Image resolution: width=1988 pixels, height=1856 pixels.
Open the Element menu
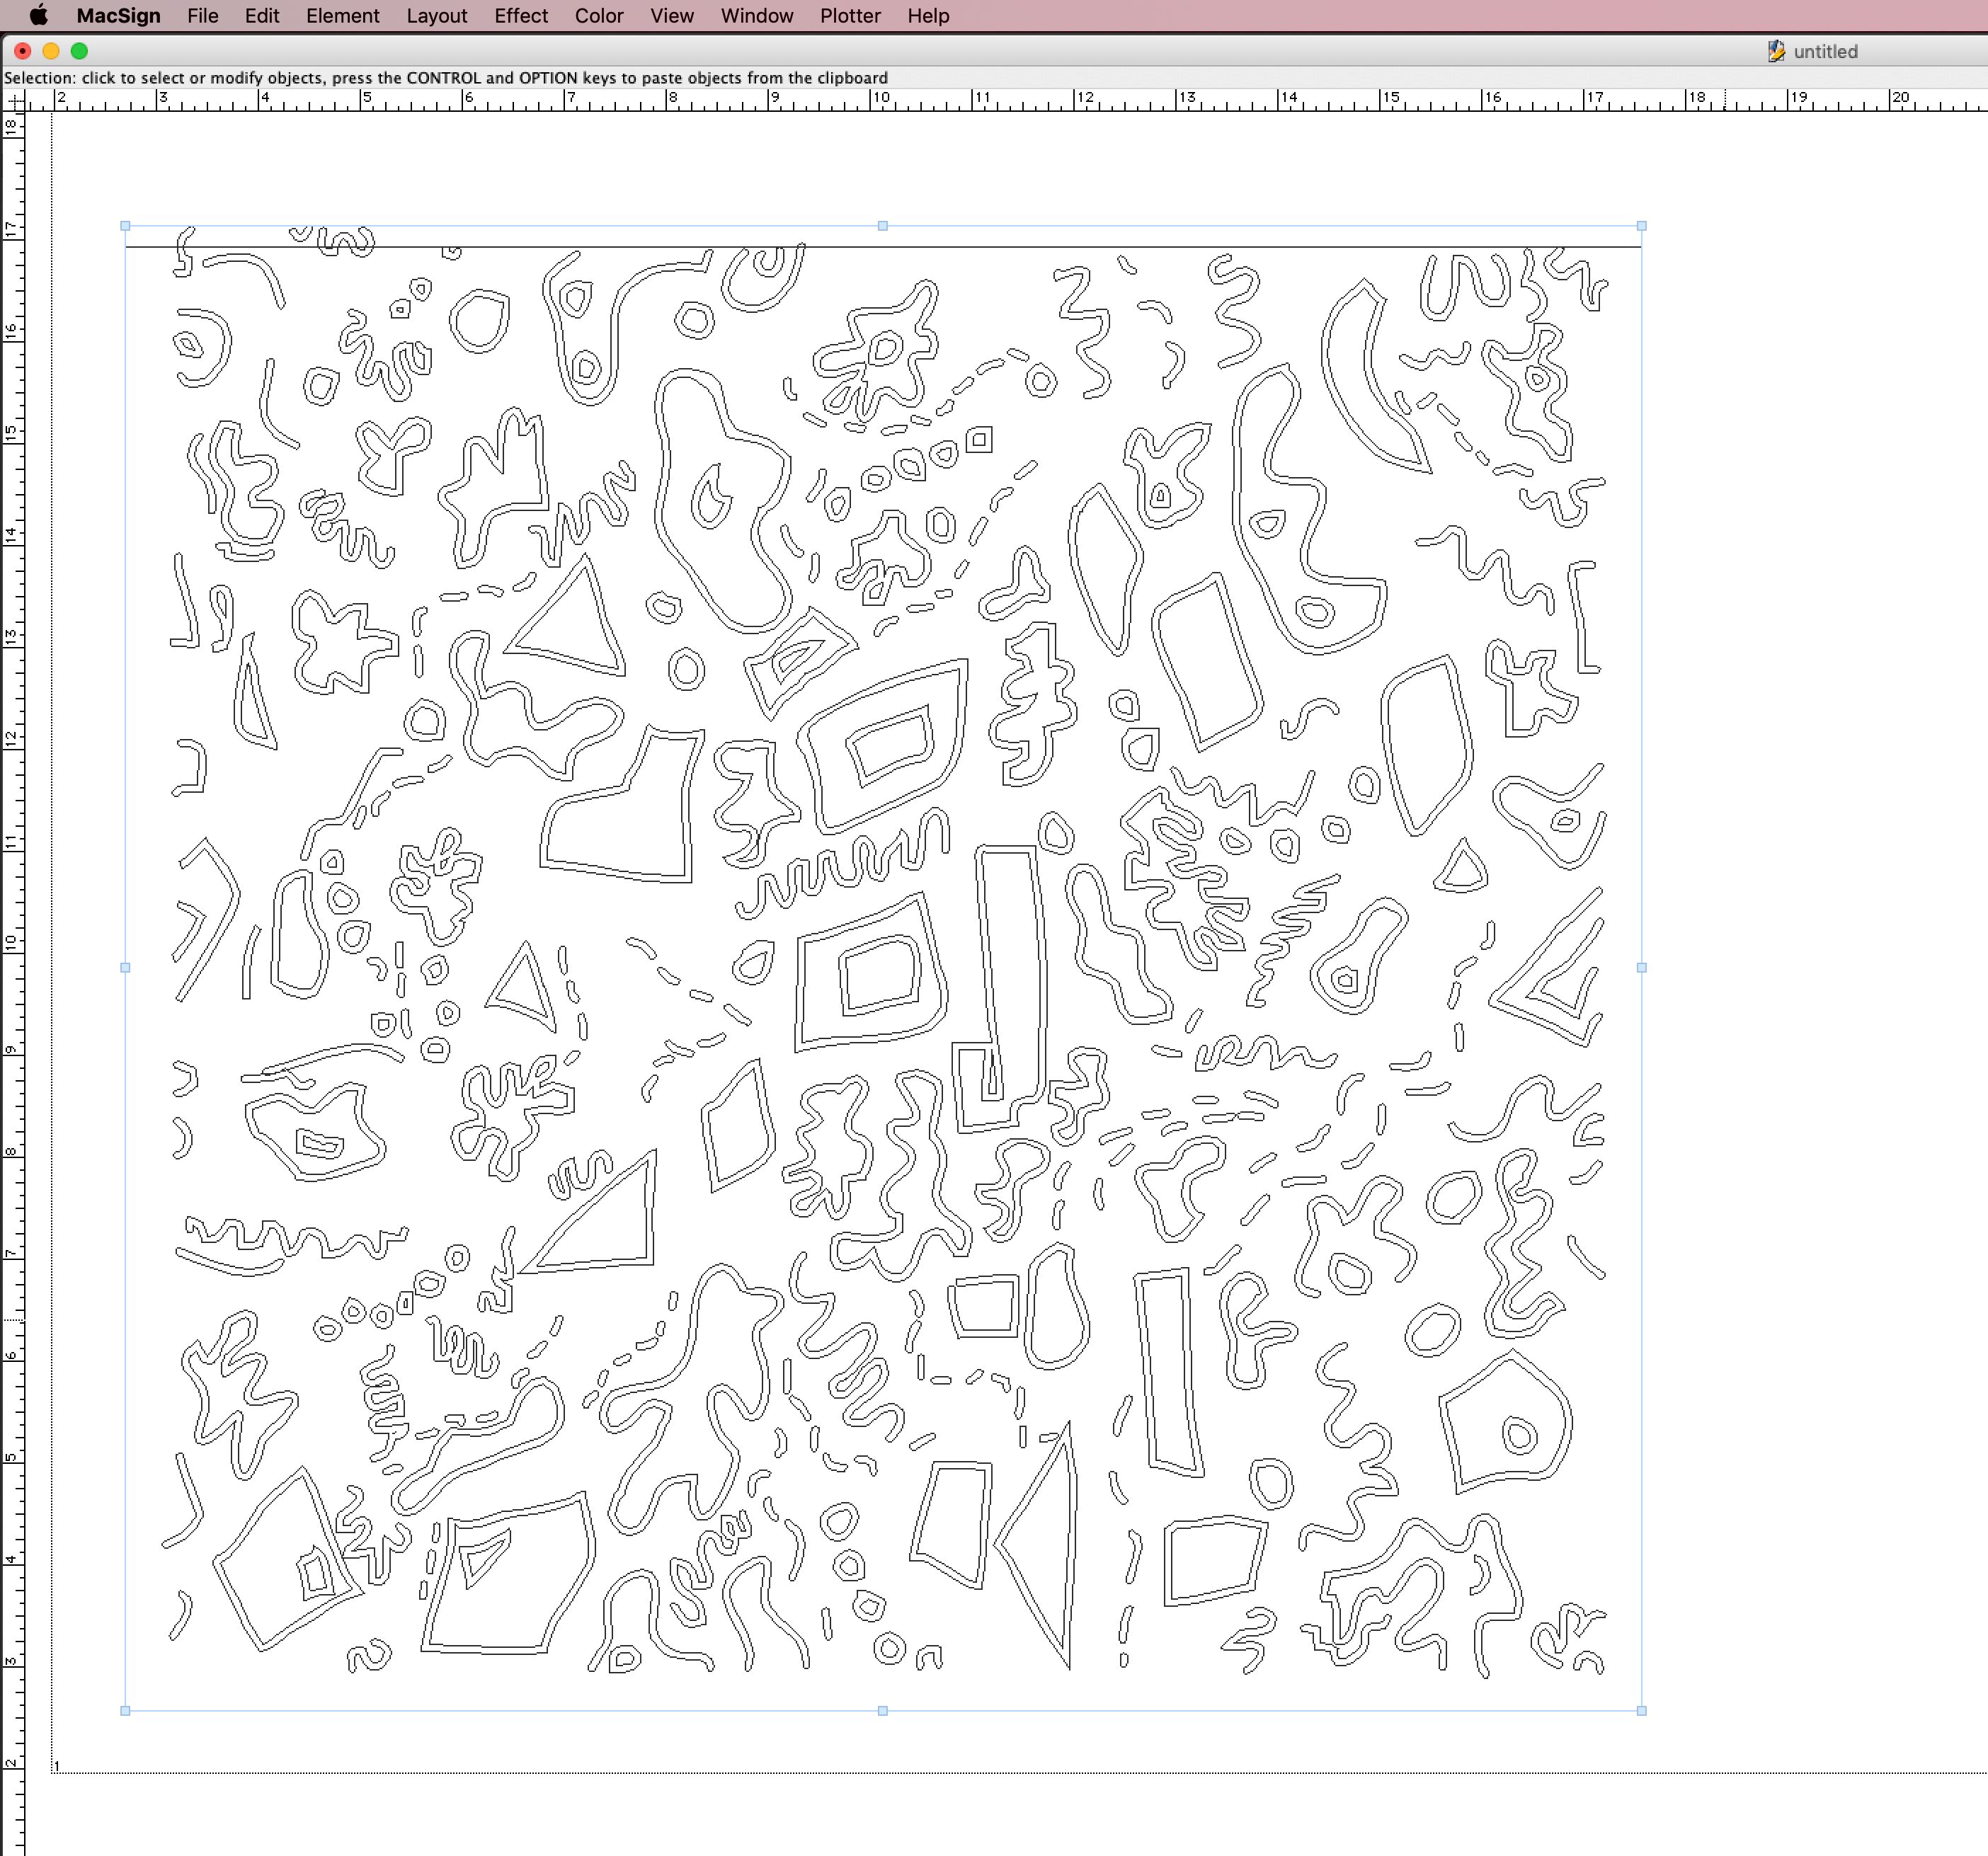343,16
